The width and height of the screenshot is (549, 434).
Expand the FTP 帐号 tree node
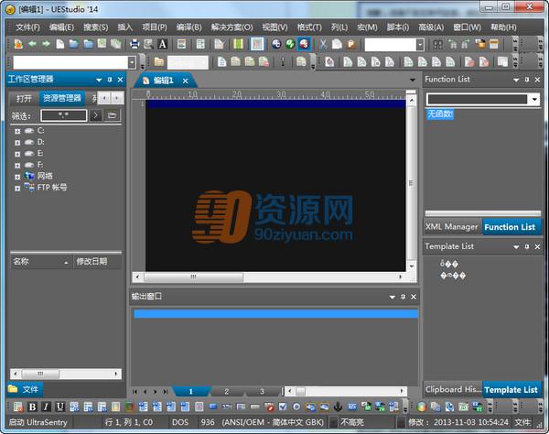17,188
